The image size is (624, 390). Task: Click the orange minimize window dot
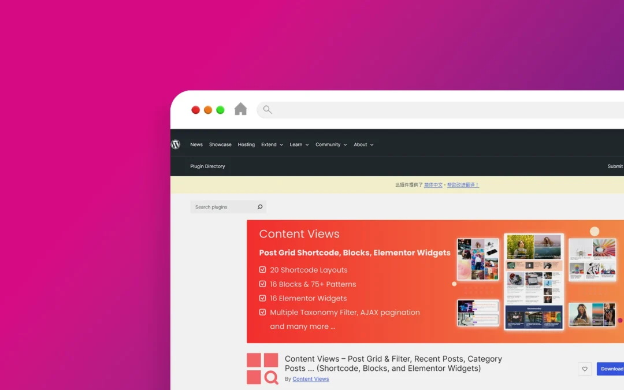(208, 110)
